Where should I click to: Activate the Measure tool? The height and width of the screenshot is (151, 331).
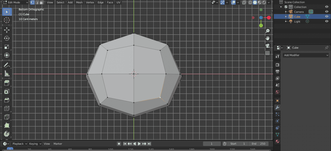pos(7,74)
